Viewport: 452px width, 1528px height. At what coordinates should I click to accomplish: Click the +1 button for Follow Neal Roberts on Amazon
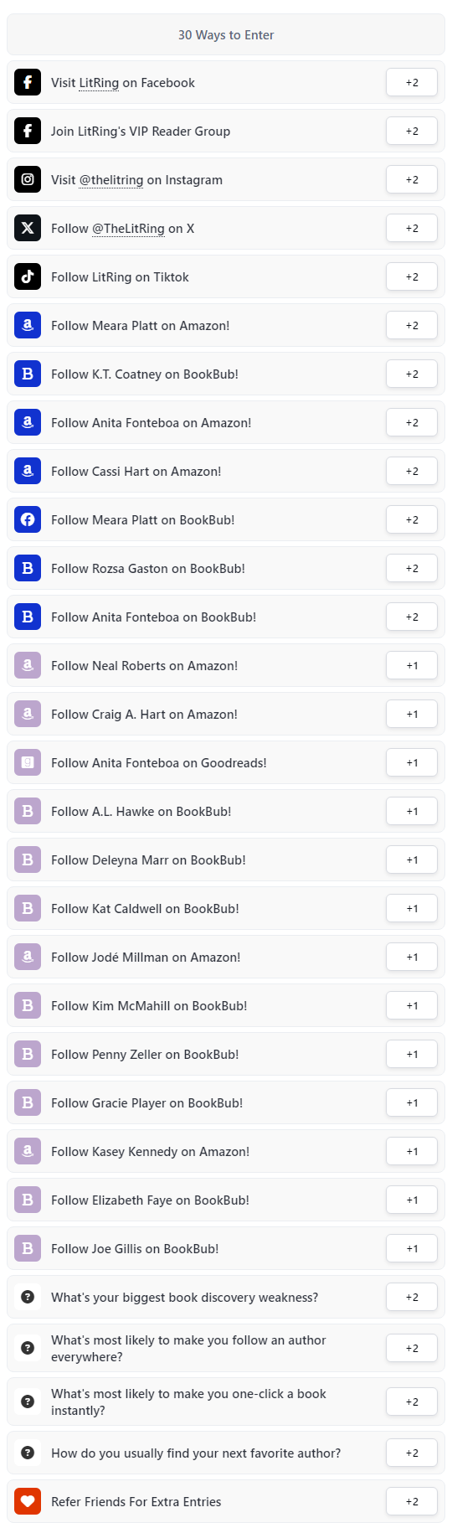(x=412, y=665)
